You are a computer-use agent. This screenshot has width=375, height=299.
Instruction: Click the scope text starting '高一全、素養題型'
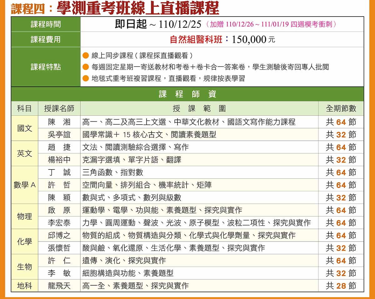click(135, 286)
